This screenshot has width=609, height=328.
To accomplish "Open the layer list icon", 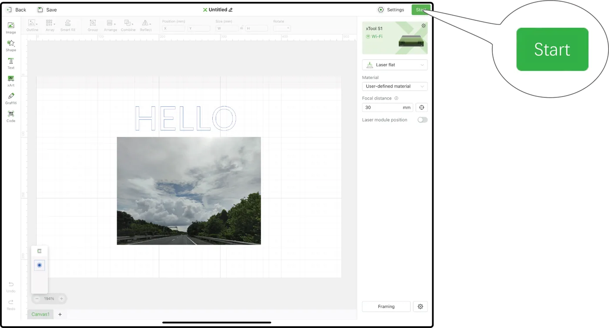I will pyautogui.click(x=40, y=251).
